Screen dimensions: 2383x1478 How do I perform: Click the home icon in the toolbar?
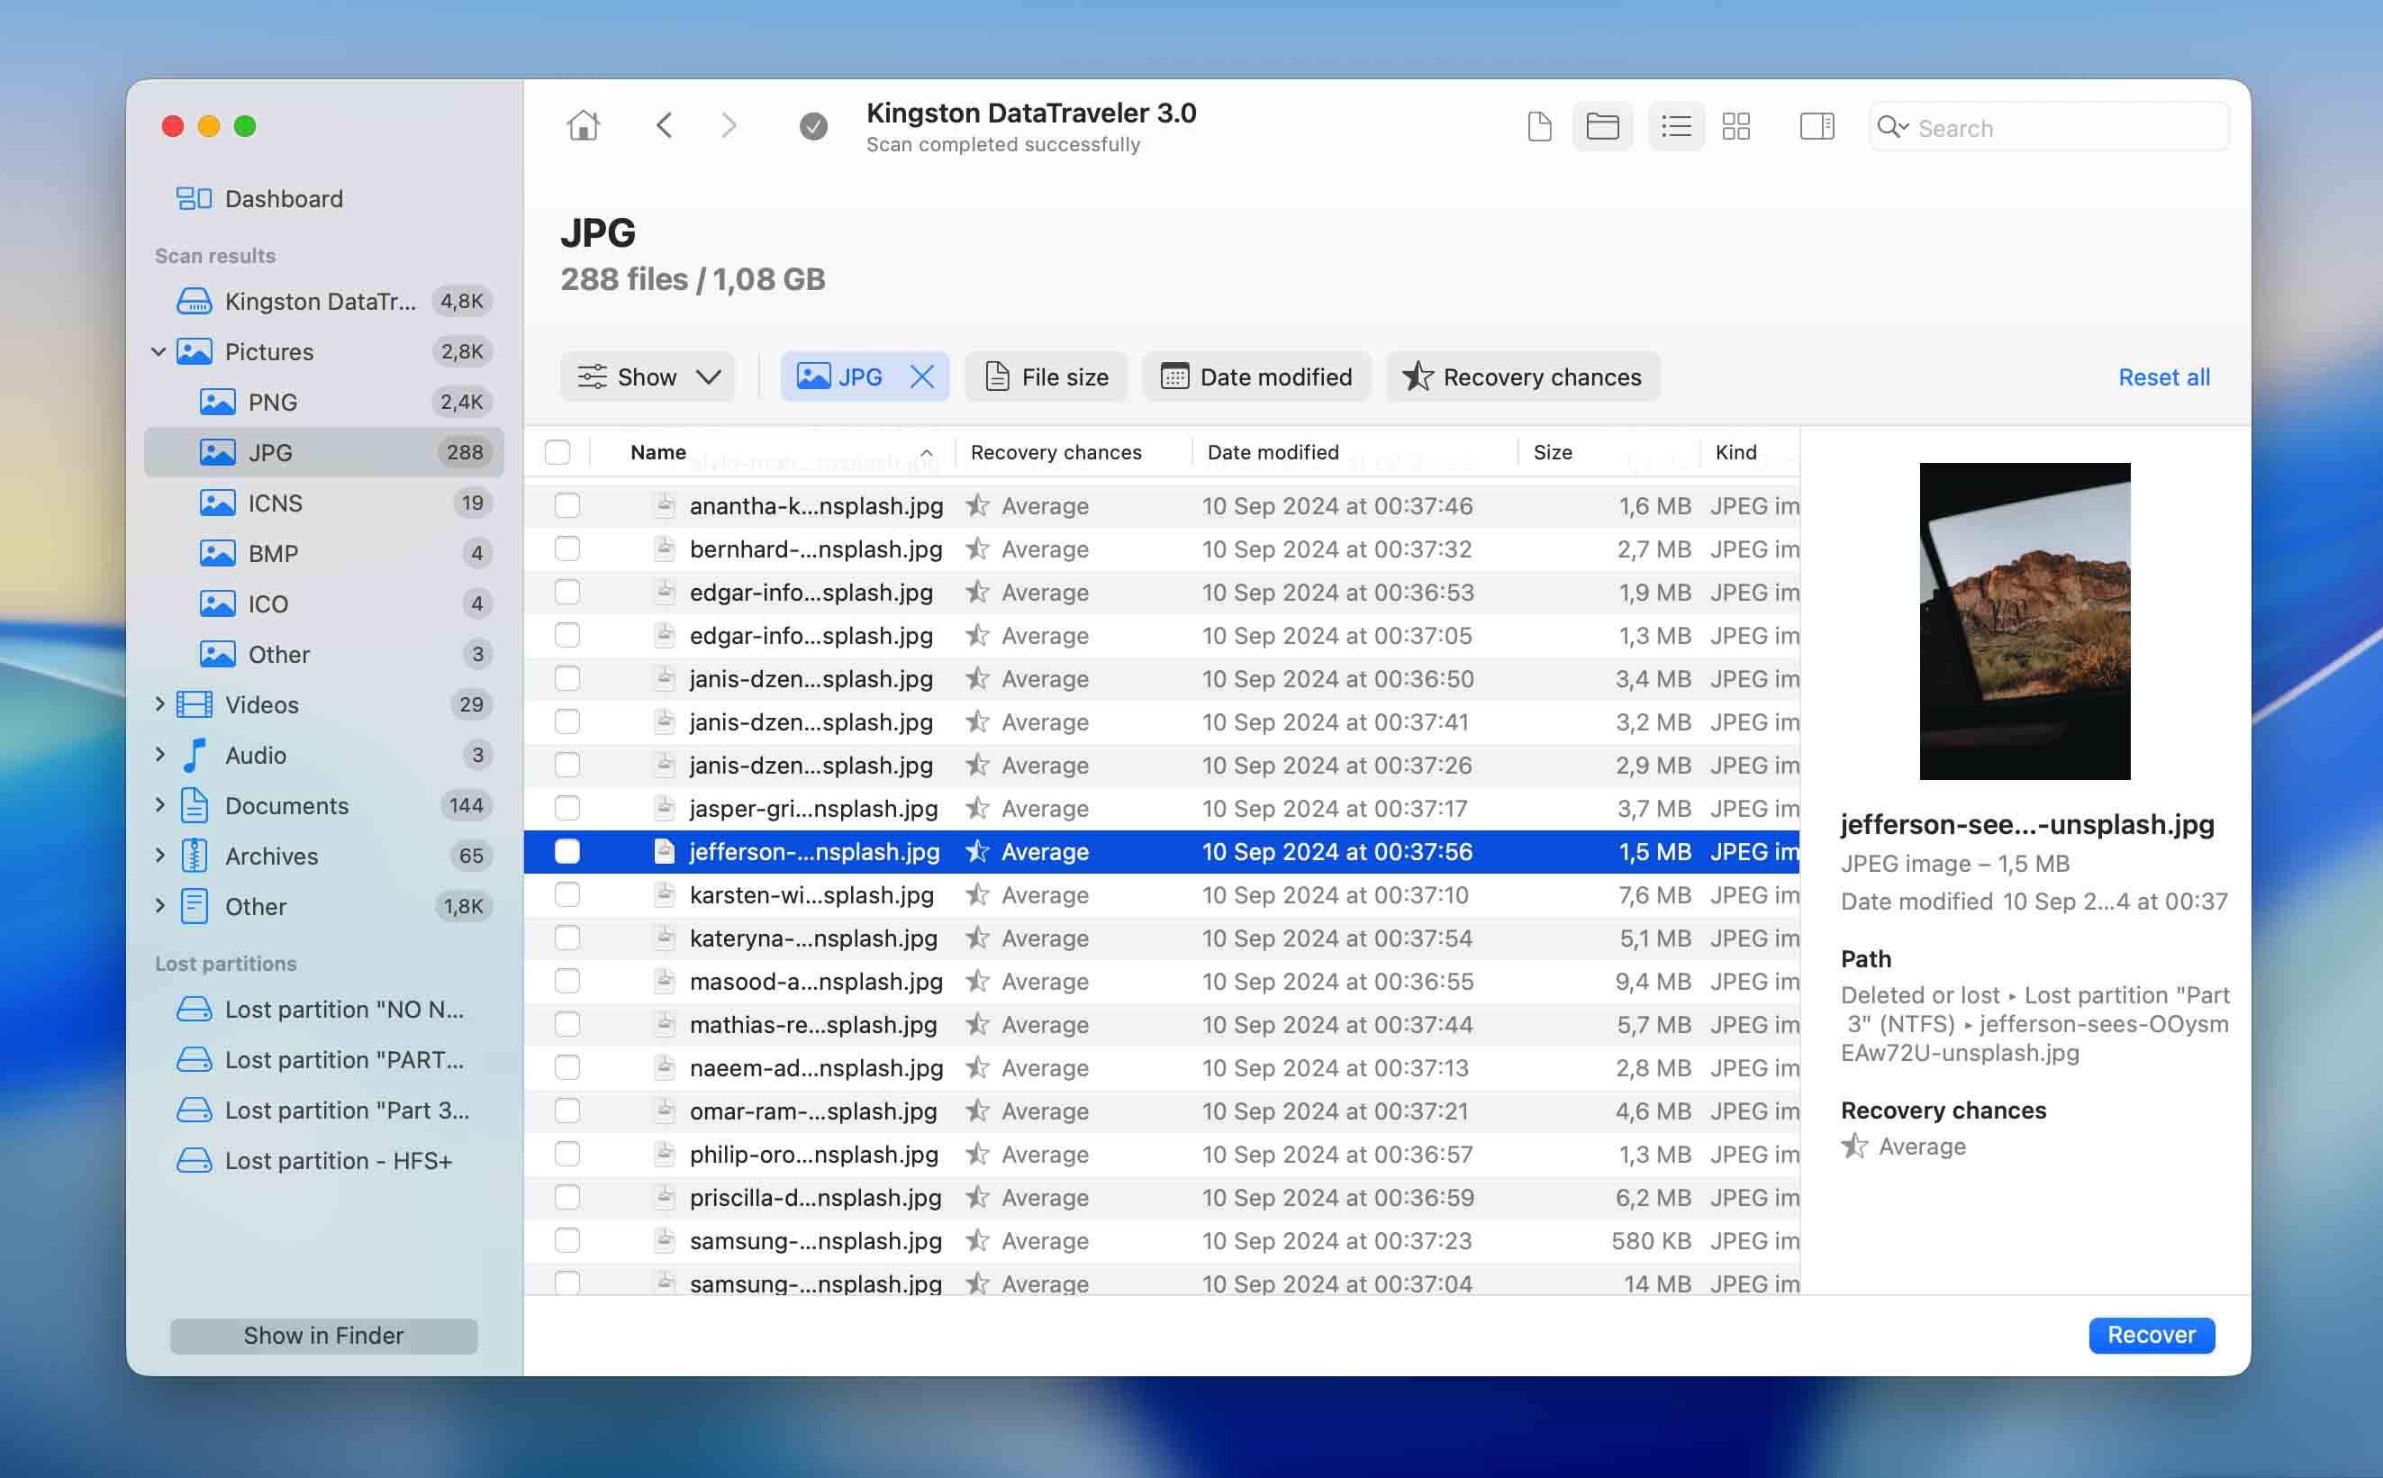click(x=584, y=125)
